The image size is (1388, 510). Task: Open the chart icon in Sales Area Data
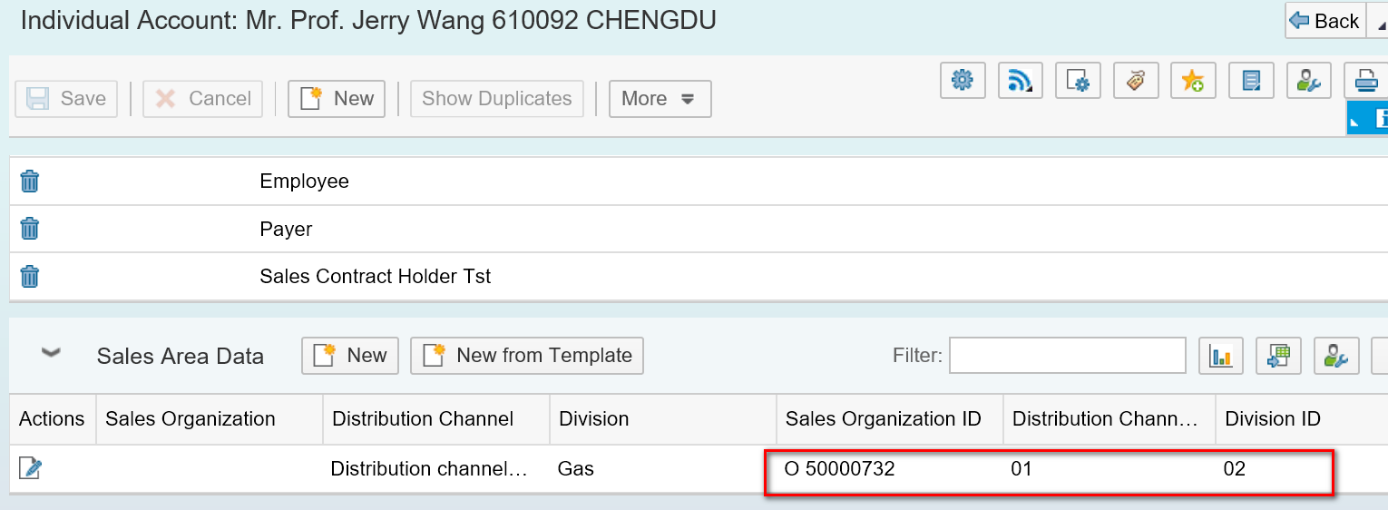(1221, 356)
